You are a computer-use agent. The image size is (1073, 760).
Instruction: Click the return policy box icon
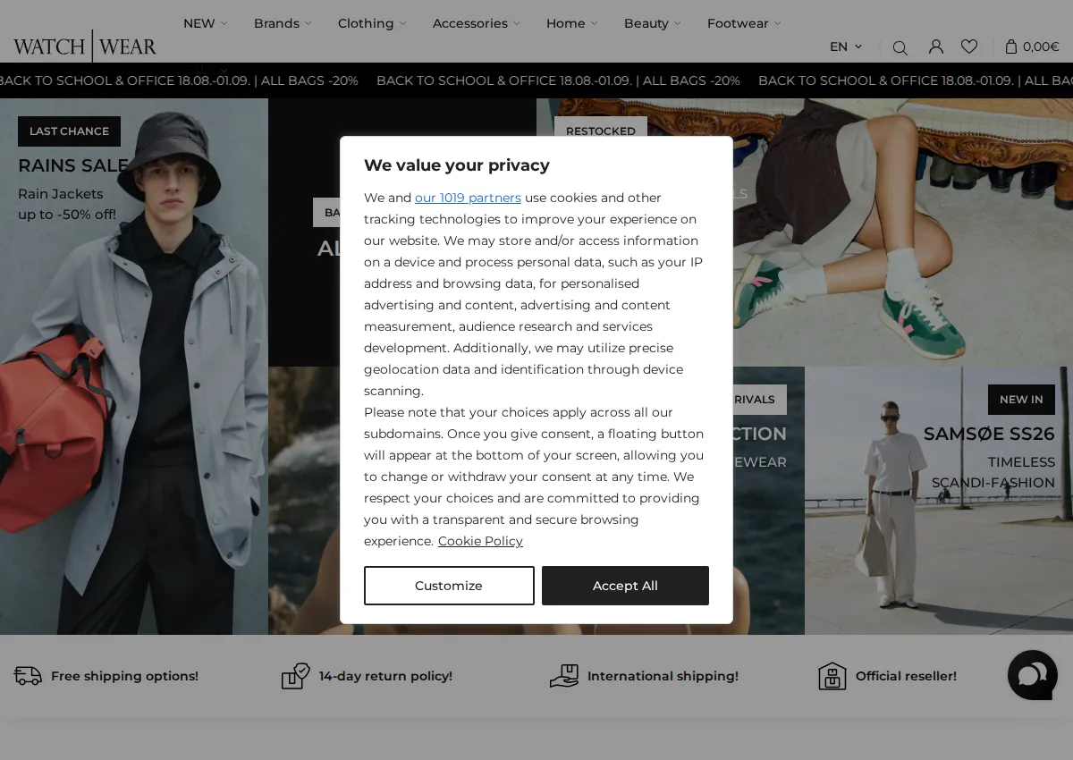[296, 676]
